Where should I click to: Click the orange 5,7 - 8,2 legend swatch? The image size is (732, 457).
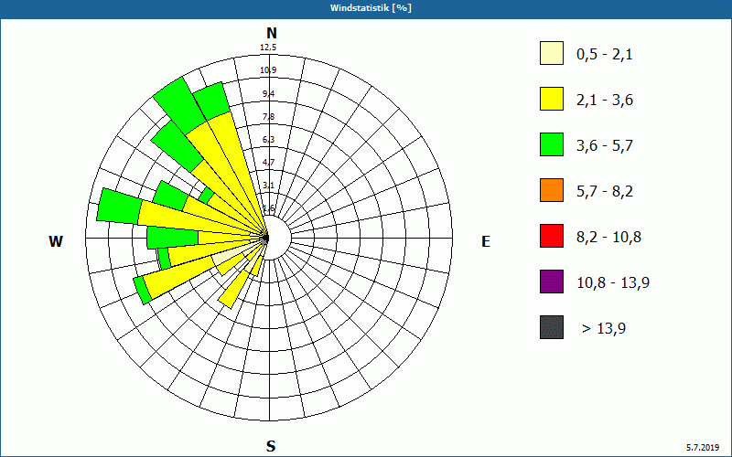tap(552, 190)
